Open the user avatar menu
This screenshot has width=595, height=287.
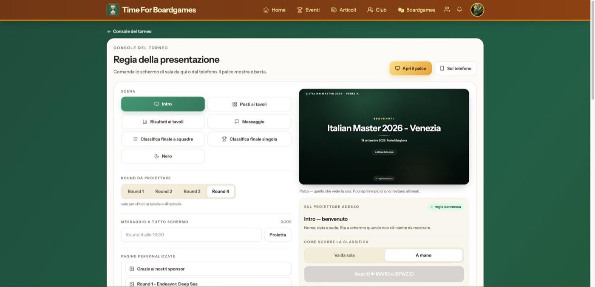click(477, 10)
